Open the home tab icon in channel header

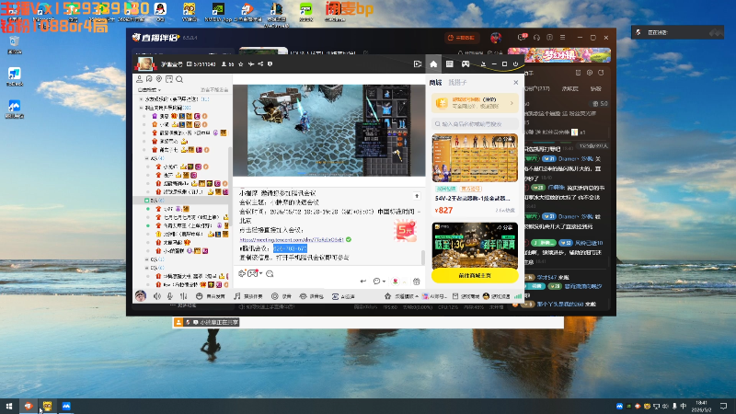(433, 64)
